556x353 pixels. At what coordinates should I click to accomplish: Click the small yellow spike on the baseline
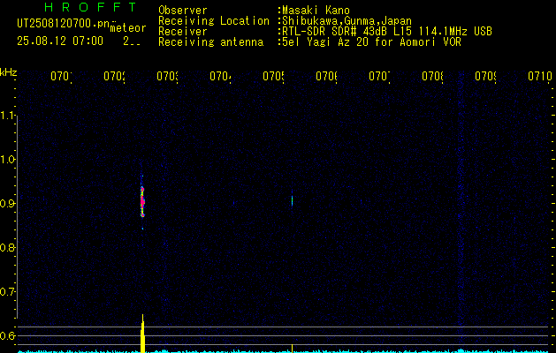[x=292, y=348]
